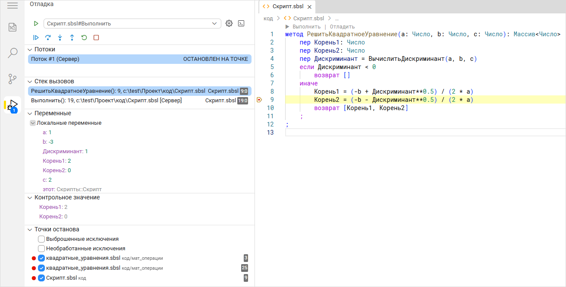Click the Continue debugging icon
Screen dimensions: 566x287
click(x=36, y=38)
